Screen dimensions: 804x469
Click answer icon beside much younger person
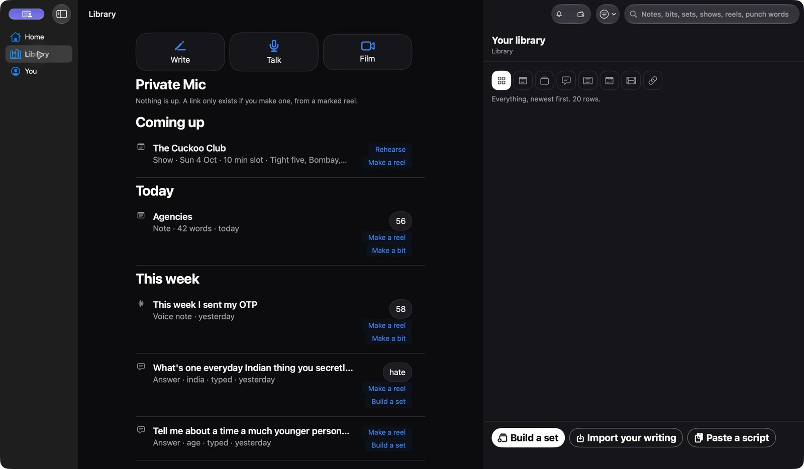[x=141, y=430]
